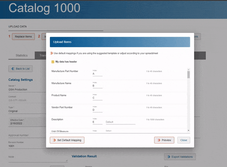Click the Effective Date field
The width and height of the screenshot is (227, 167).
click(x=27, y=122)
